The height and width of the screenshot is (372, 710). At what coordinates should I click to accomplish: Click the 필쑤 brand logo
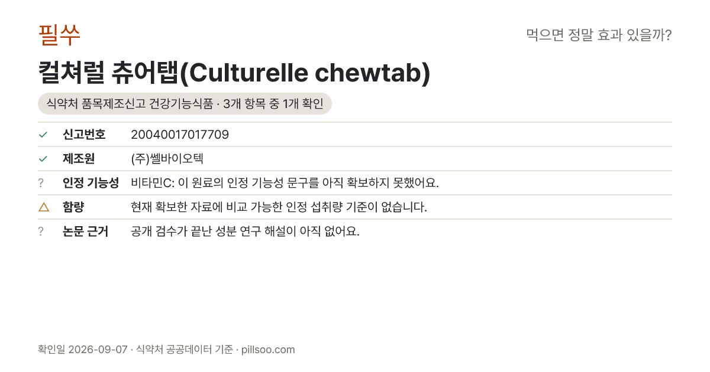[x=59, y=35]
